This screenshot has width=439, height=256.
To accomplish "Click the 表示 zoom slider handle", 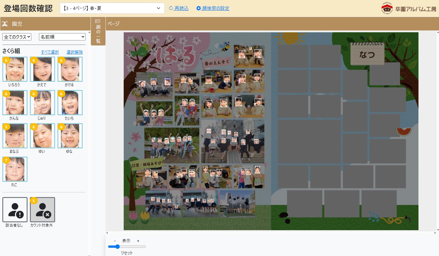I will point(118,247).
